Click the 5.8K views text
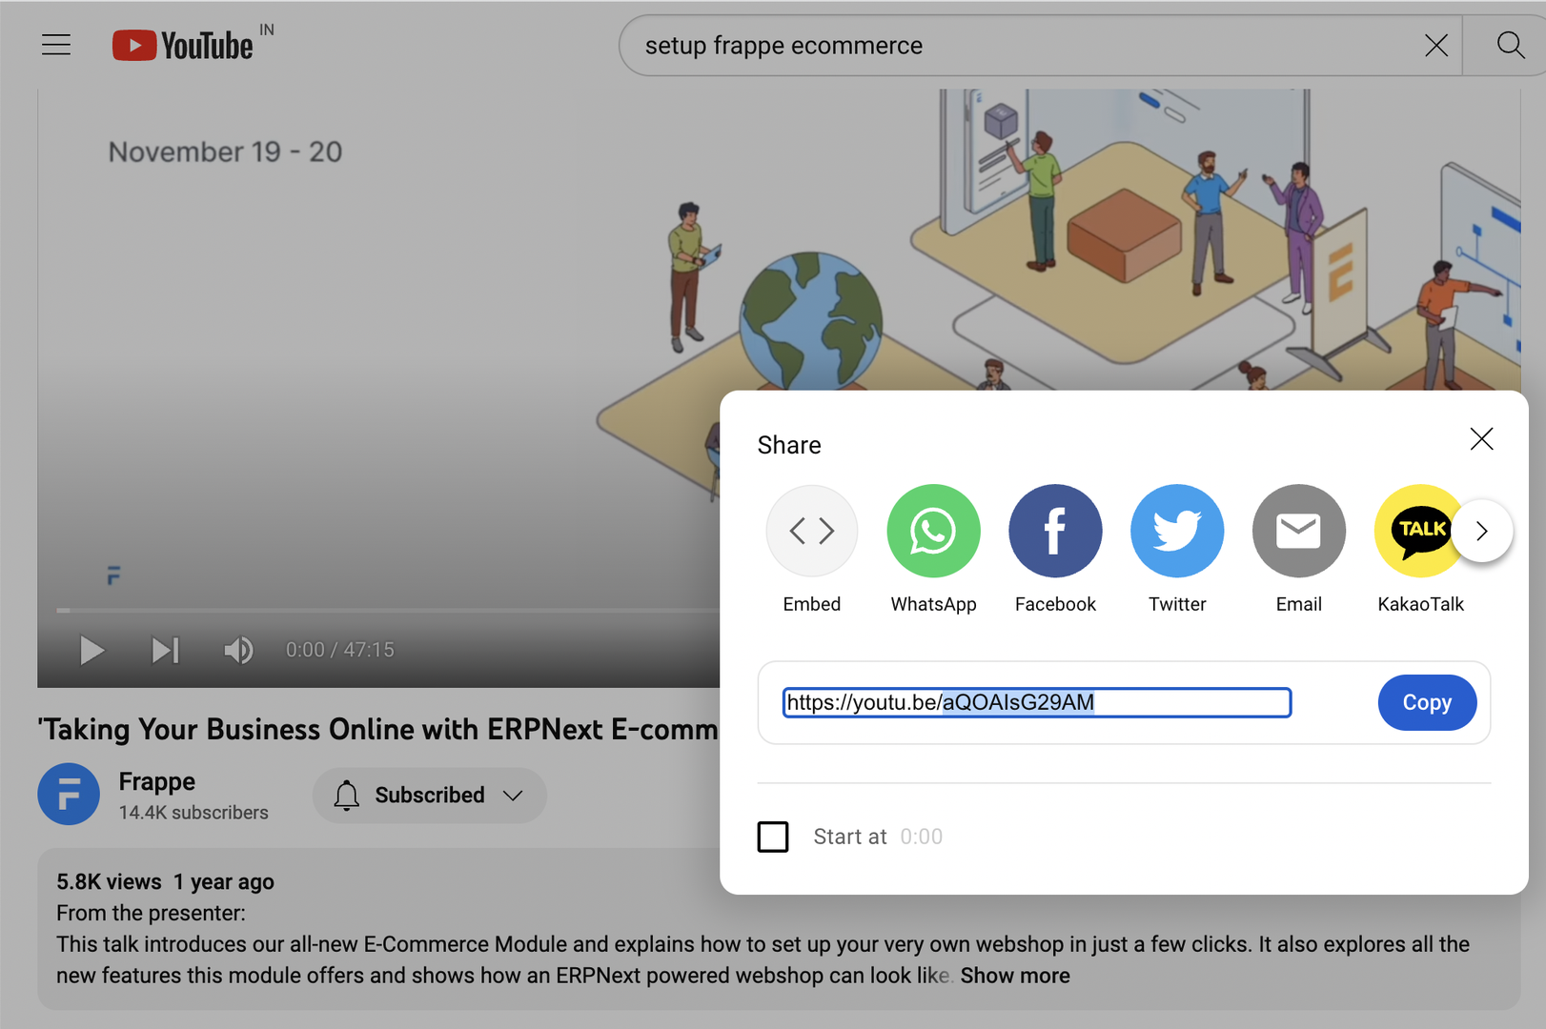The width and height of the screenshot is (1546, 1029). pos(109,881)
